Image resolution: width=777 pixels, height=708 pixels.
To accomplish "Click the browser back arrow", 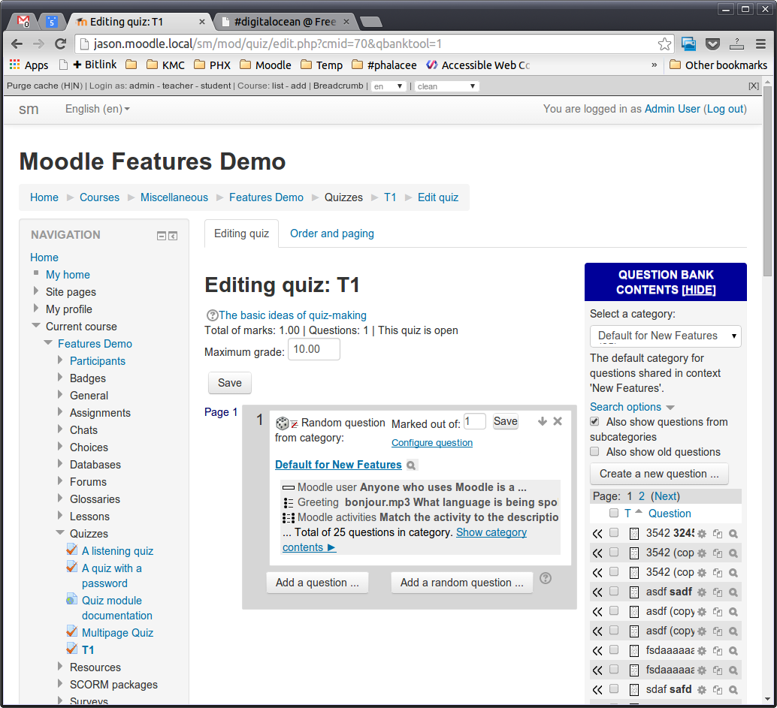I will coord(17,44).
